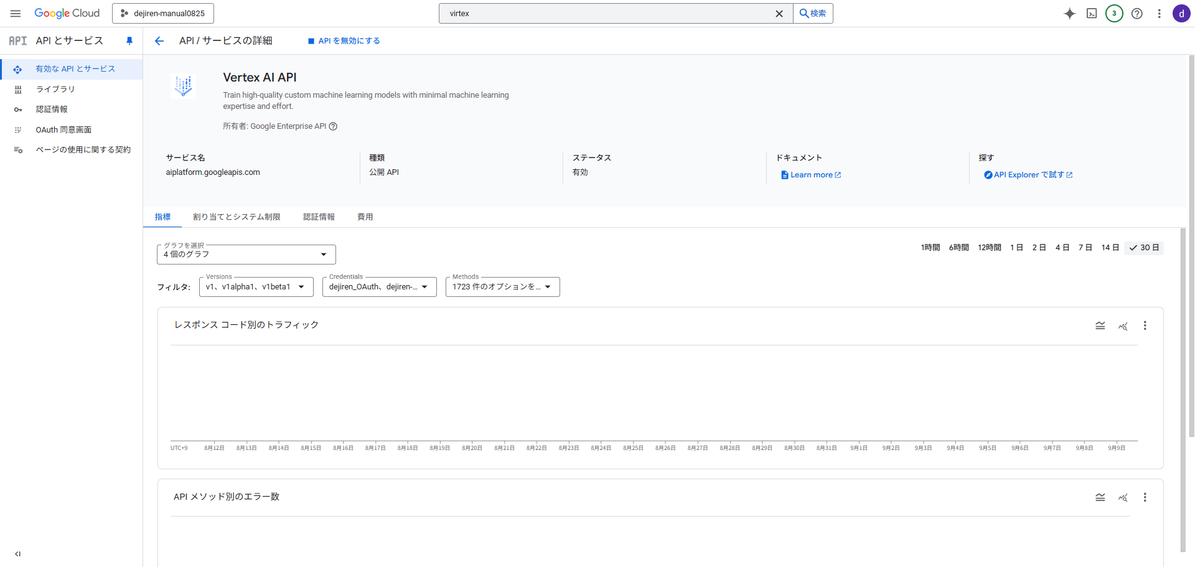Open the notifications badge showing 3
The height and width of the screenshot is (567, 1195).
point(1114,13)
